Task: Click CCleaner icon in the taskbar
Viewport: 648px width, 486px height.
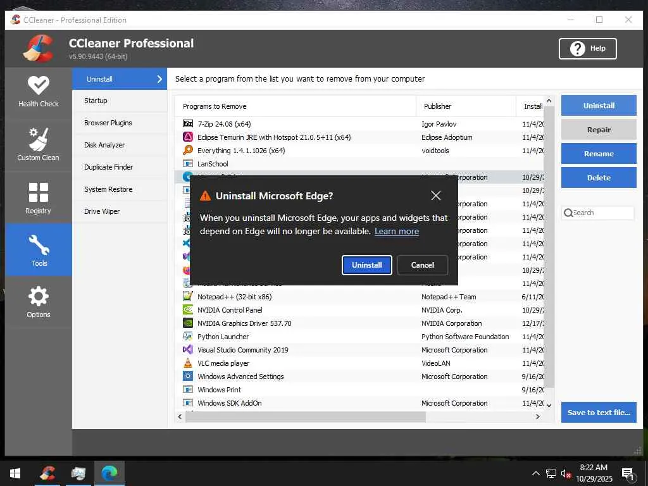Action: coord(47,473)
